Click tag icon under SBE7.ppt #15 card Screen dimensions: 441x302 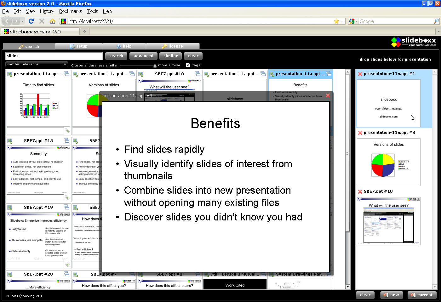(67, 197)
